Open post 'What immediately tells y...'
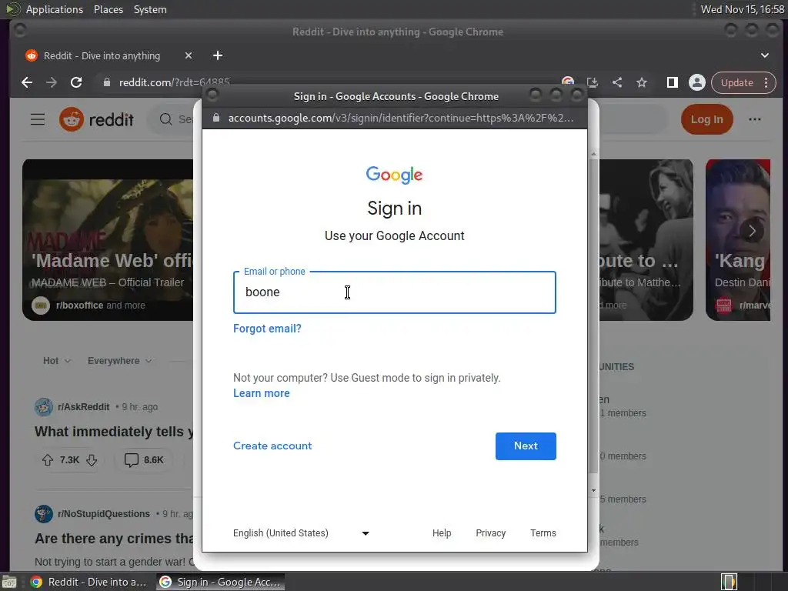The image size is (788, 591). pyautogui.click(x=114, y=432)
